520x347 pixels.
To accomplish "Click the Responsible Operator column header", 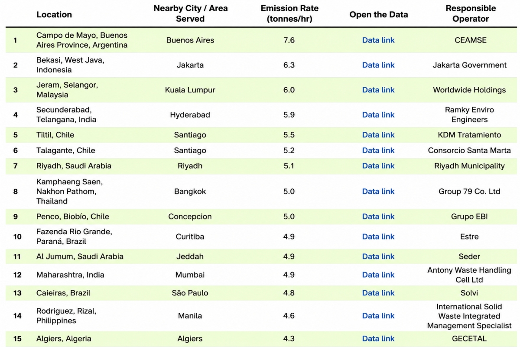I will [x=471, y=13].
